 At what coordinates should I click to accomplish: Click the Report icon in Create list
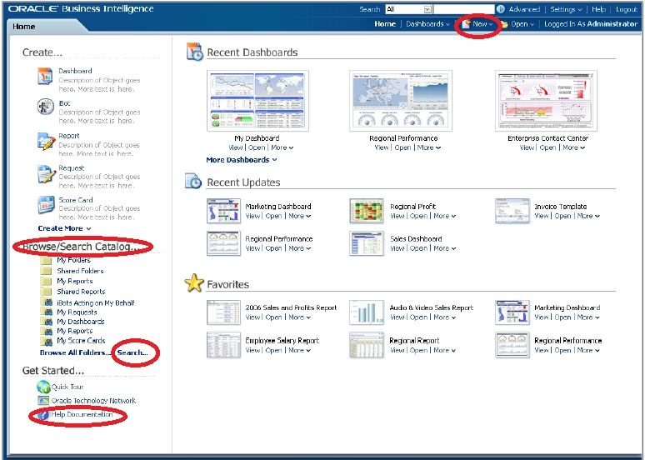coord(46,141)
